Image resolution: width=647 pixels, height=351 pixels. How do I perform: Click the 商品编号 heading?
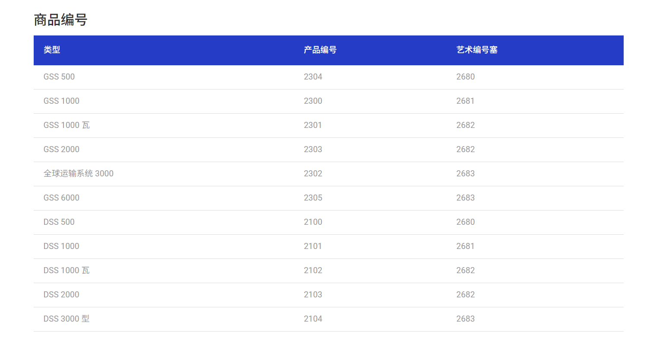pos(60,20)
